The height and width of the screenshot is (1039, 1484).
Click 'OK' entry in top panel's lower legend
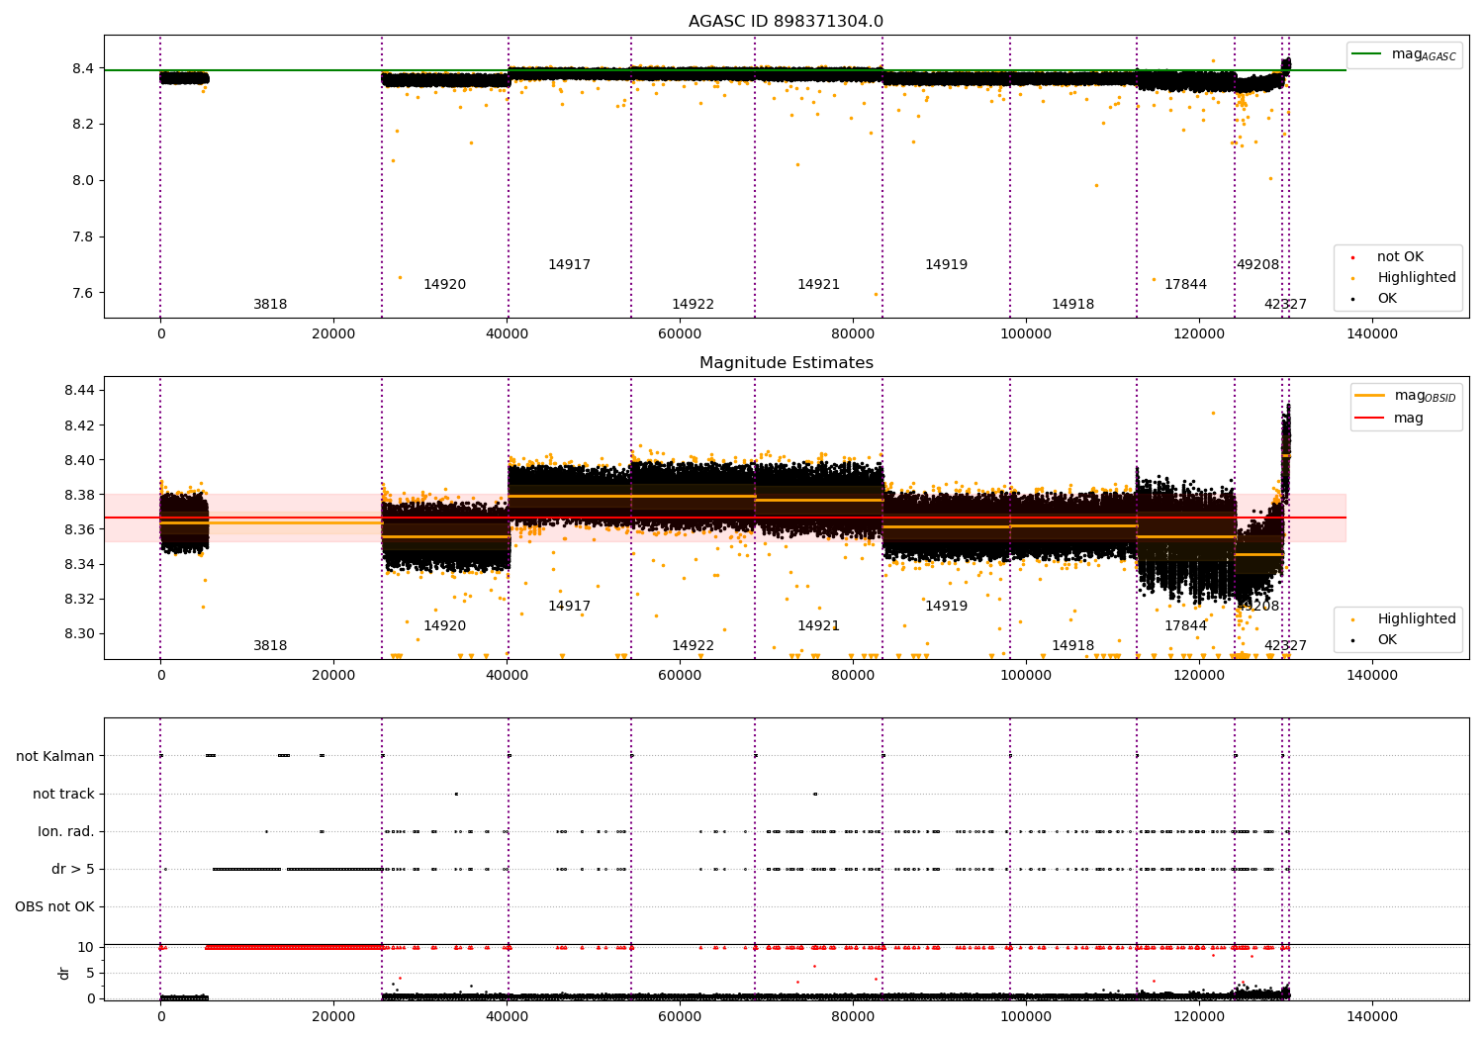coord(1387,299)
